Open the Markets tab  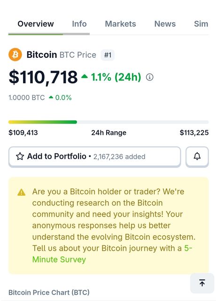pos(120,24)
